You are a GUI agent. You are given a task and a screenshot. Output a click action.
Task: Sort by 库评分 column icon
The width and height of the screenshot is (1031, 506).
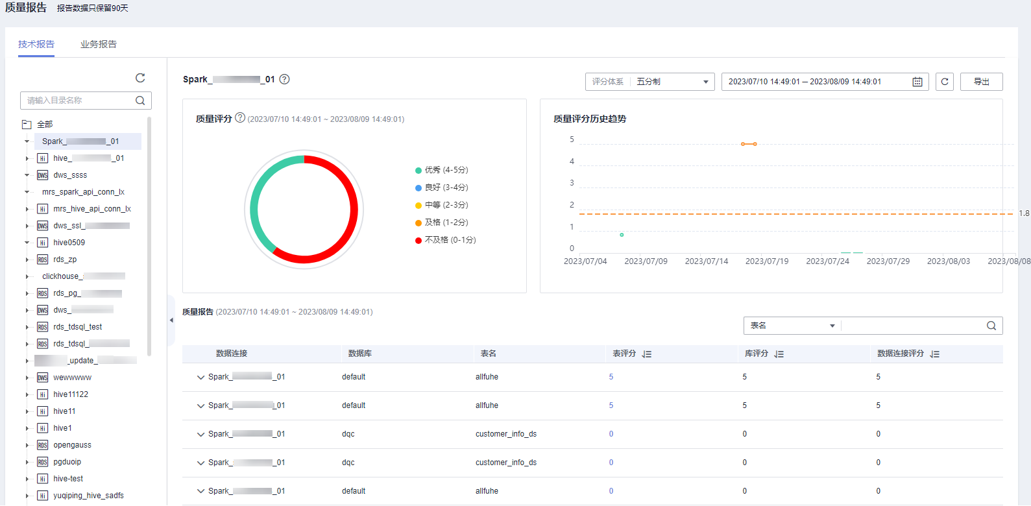pyautogui.click(x=779, y=354)
